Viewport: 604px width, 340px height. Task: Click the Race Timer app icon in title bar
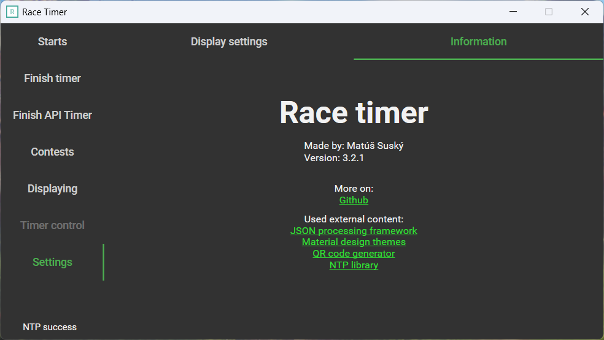[12, 12]
